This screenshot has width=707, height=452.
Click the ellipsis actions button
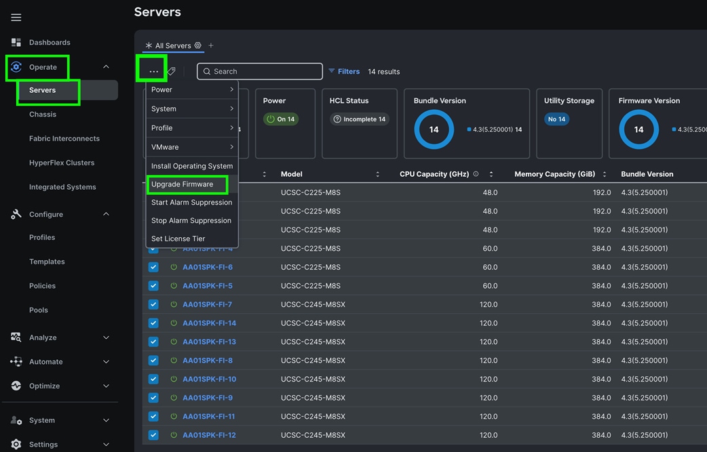tap(154, 71)
